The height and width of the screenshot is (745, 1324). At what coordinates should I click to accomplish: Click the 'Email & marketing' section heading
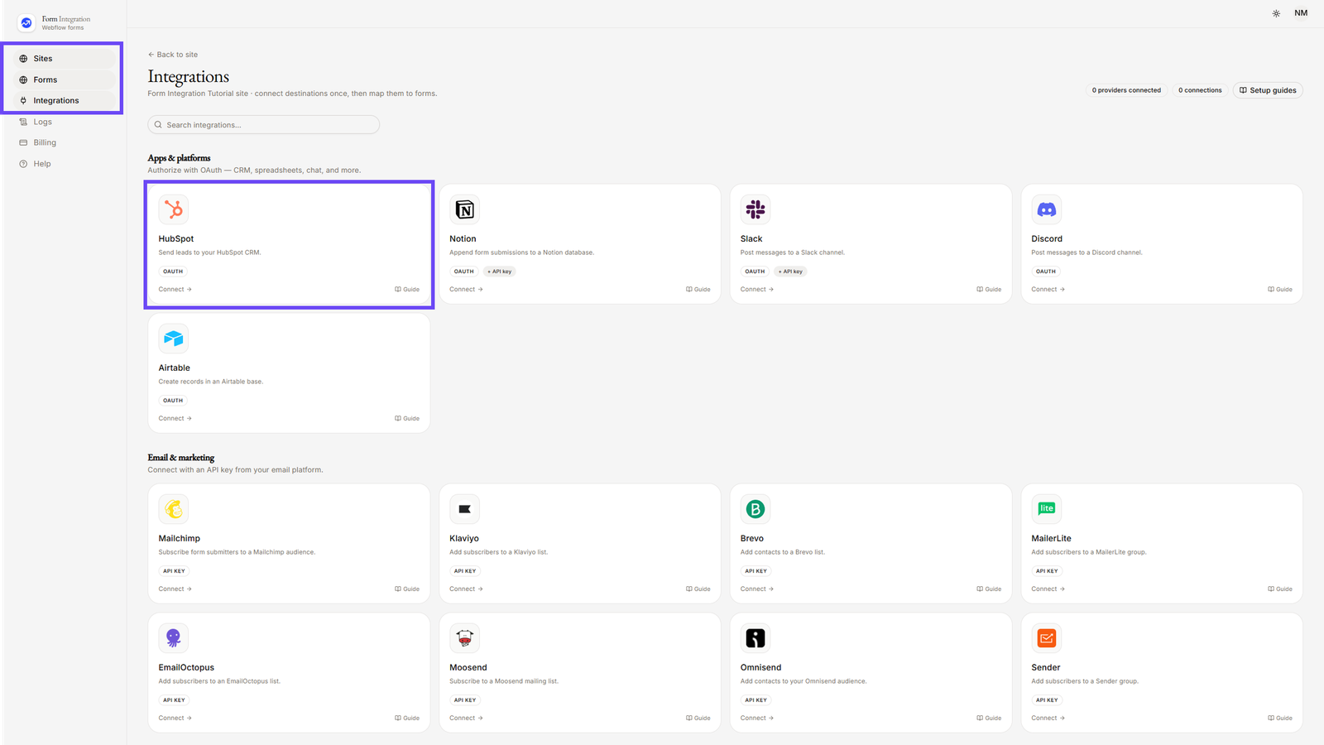click(x=180, y=458)
